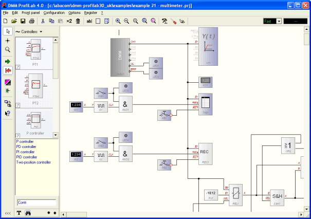This screenshot has width=311, height=219.
Task: Expand the Controllers library dropdown
Action: [41, 32]
